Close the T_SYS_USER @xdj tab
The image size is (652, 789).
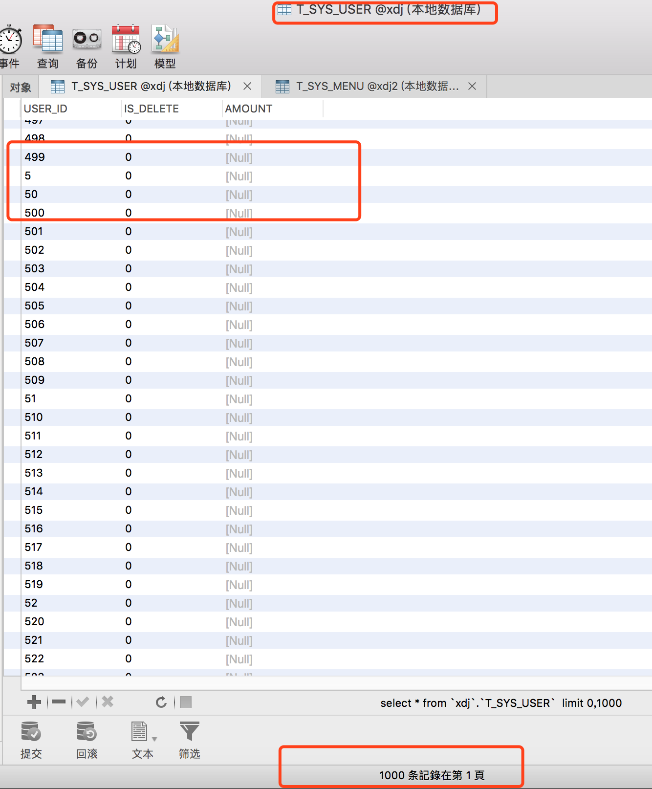[247, 86]
